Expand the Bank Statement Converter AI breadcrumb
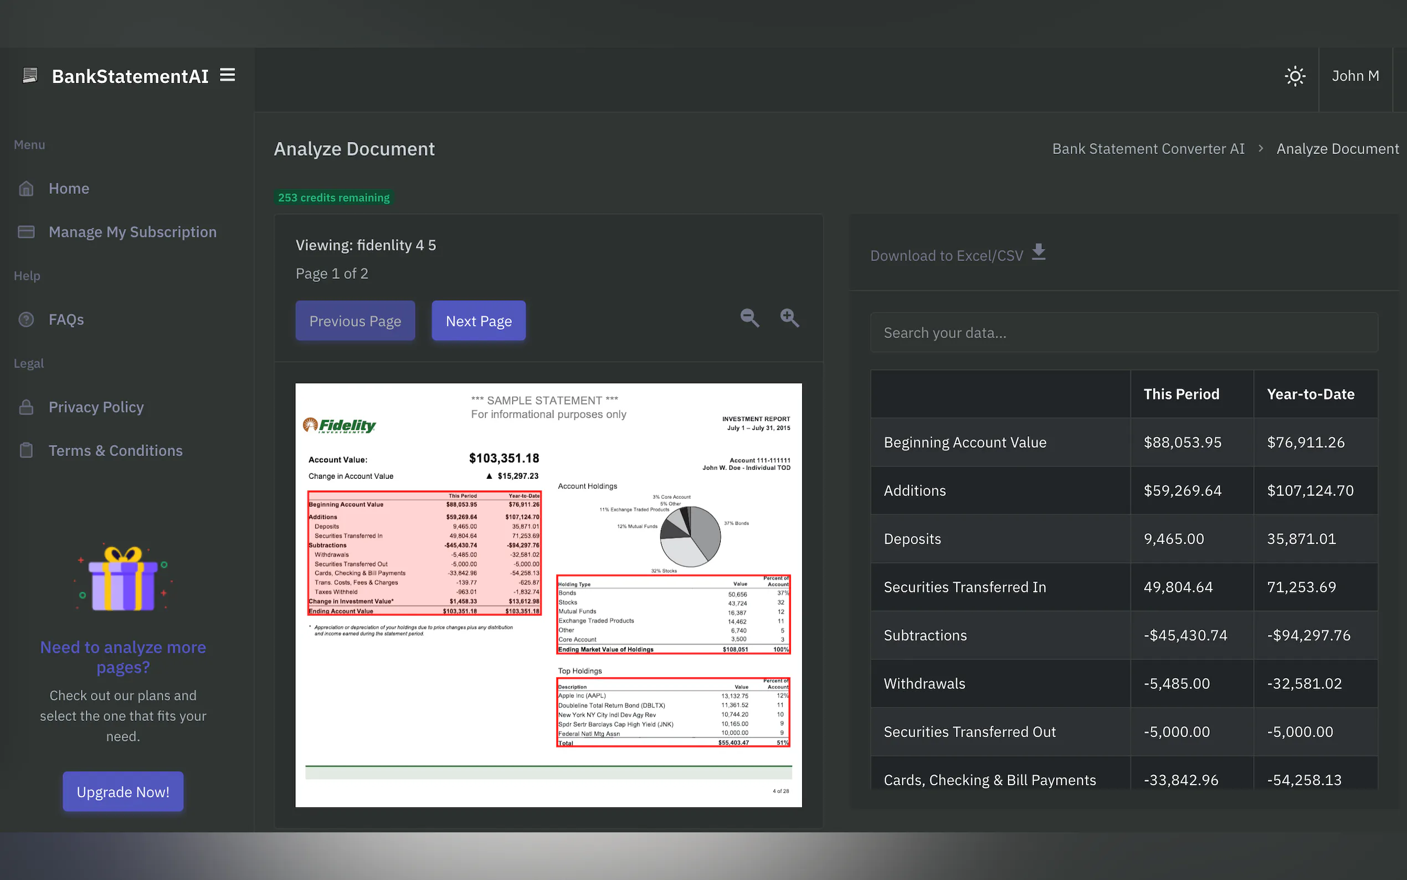The height and width of the screenshot is (880, 1407). [1148, 149]
